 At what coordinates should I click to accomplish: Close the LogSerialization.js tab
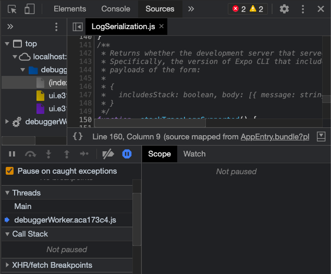pyautogui.click(x=162, y=26)
